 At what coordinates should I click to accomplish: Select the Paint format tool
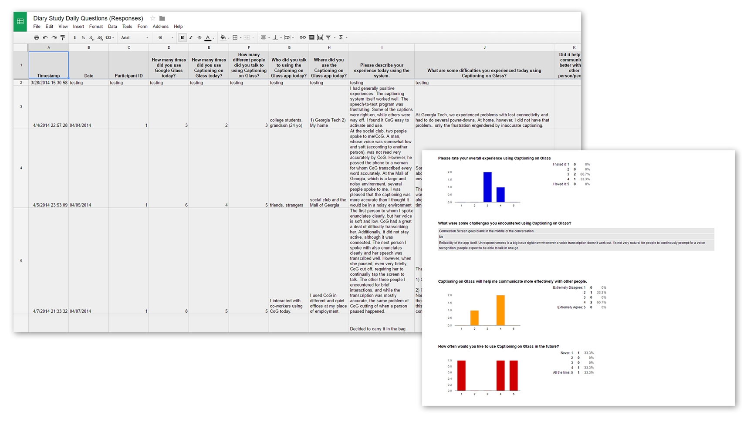[x=63, y=37]
